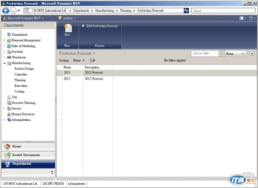Open the Help question mark icon
This screenshot has width=258, height=188.
click(252, 18)
